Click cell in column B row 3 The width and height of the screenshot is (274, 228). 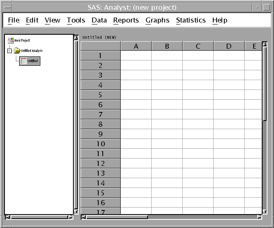click(167, 75)
